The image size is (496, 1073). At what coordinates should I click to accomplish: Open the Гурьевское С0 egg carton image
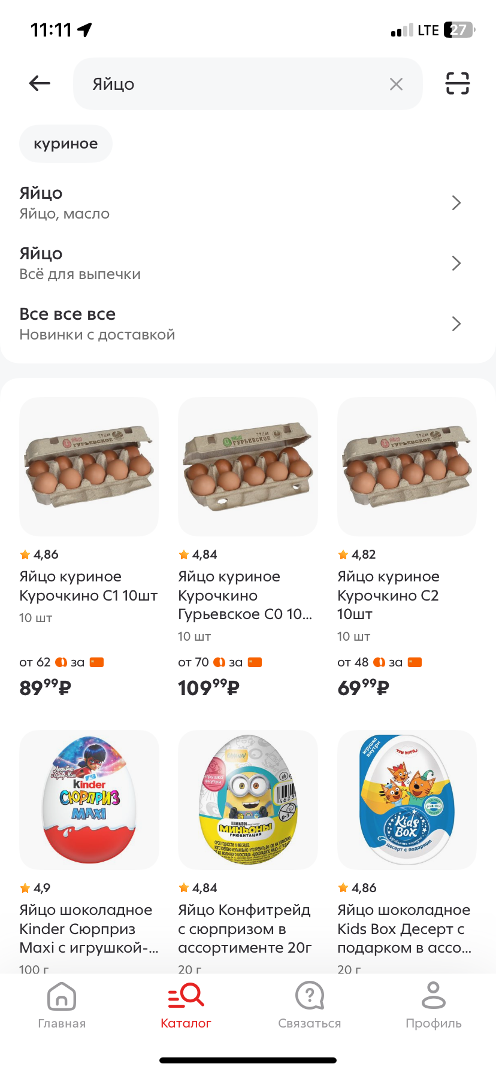[248, 466]
